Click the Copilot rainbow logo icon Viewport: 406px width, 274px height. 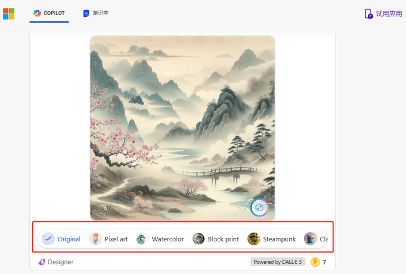pos(37,13)
